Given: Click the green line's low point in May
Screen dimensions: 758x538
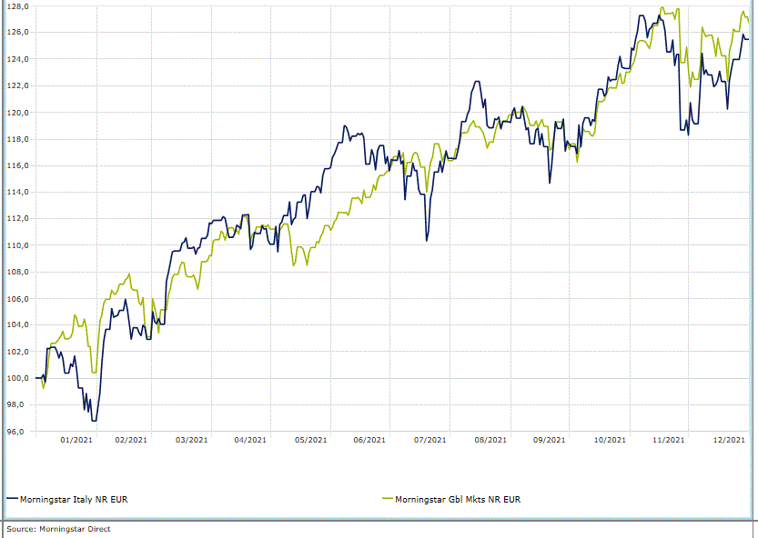Looking at the screenshot, I should point(293,265).
